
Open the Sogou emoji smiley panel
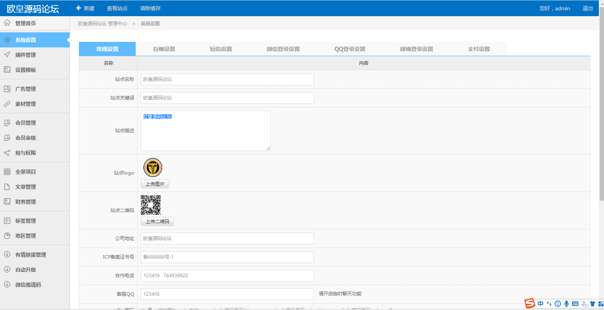tap(558, 304)
